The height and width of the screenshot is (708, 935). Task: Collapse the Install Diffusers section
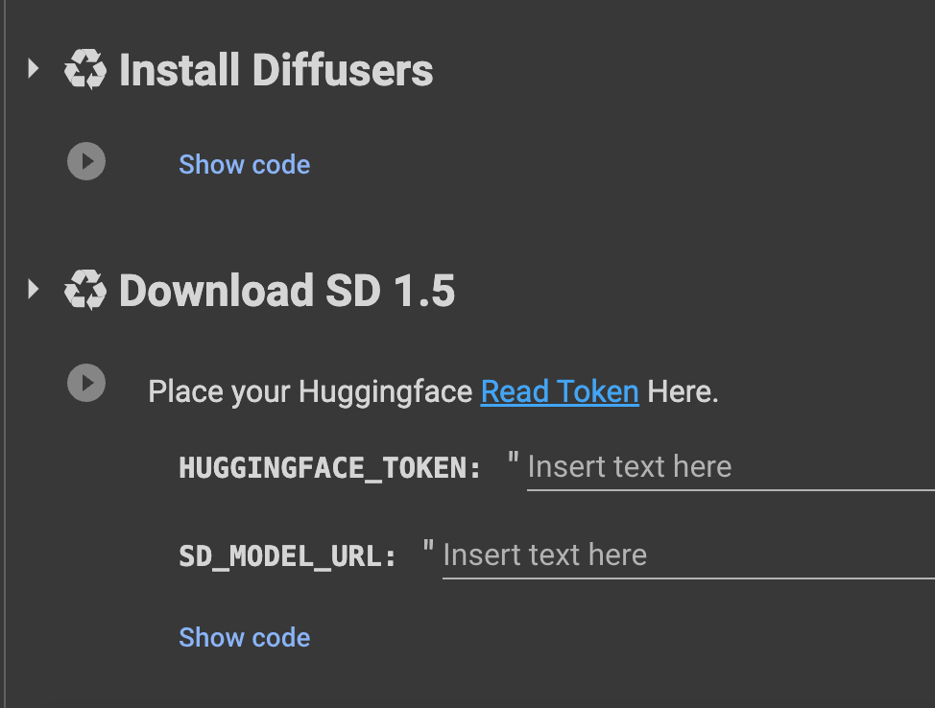pos(34,68)
